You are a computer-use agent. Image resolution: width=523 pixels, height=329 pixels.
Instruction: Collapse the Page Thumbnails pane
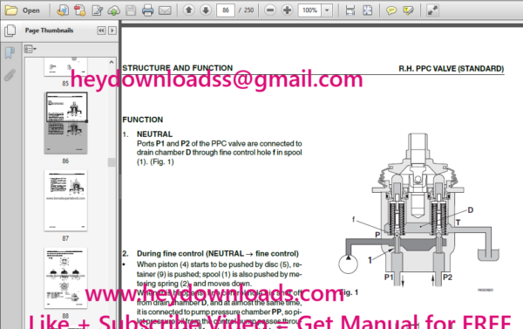pos(101,31)
